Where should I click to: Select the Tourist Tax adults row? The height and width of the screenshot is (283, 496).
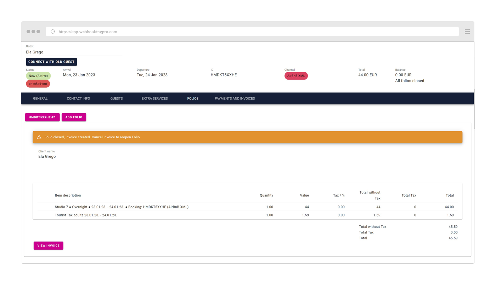pos(86,215)
